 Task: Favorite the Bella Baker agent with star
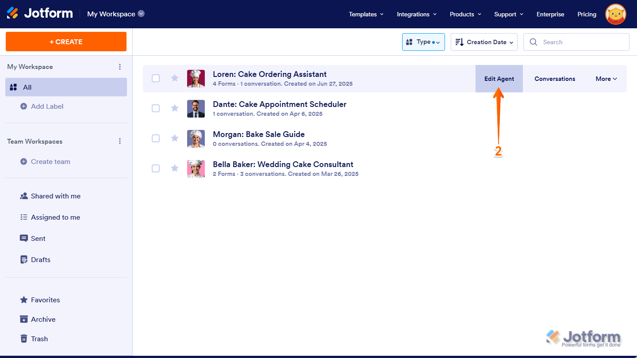click(x=175, y=168)
